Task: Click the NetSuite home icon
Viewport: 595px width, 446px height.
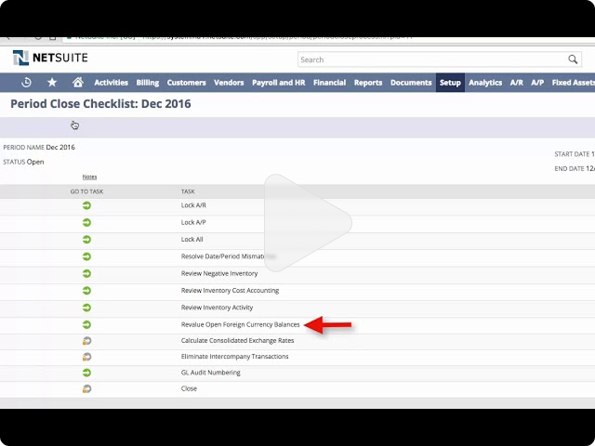Action: (x=77, y=83)
